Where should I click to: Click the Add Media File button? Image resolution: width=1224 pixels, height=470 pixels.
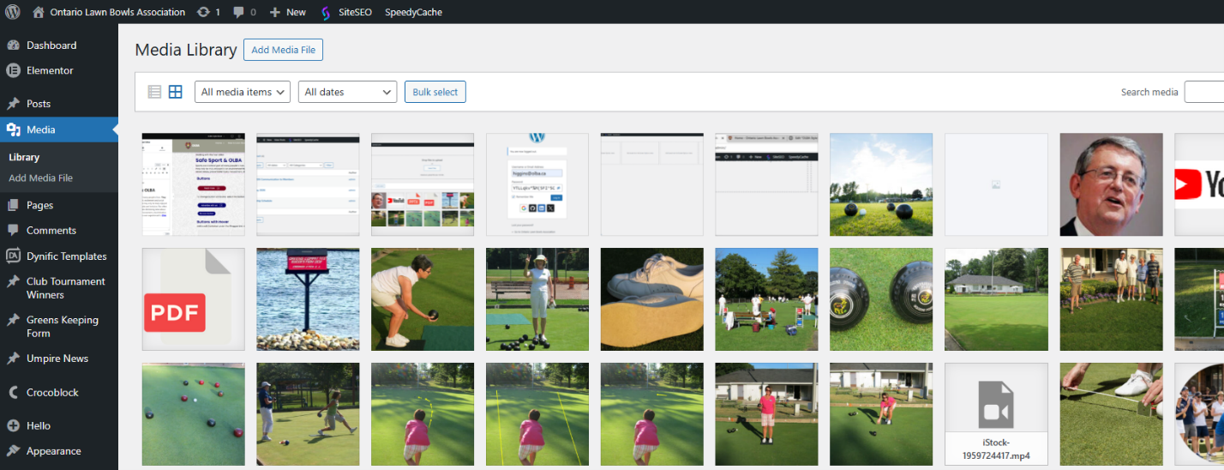(283, 50)
